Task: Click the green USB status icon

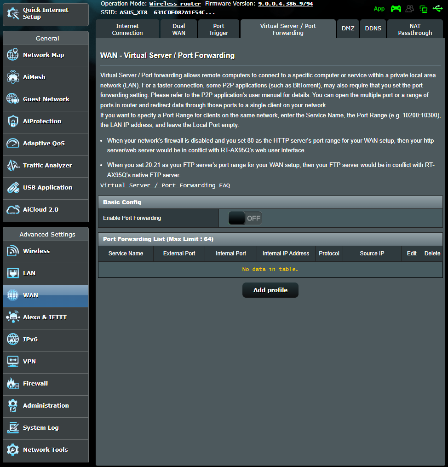Action: click(437, 8)
